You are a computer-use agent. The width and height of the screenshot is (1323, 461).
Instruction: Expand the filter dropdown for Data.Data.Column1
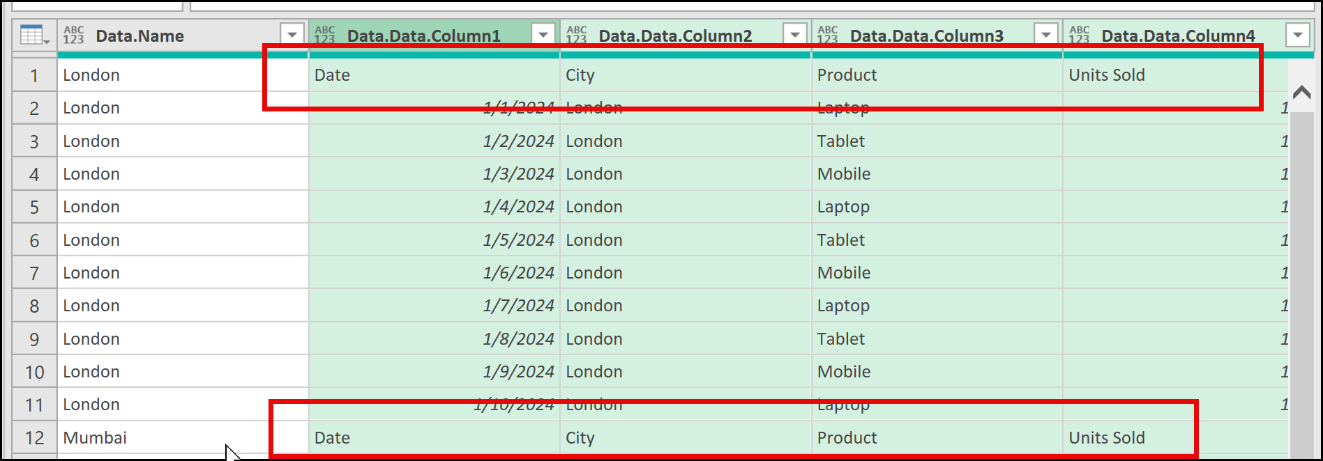click(543, 35)
